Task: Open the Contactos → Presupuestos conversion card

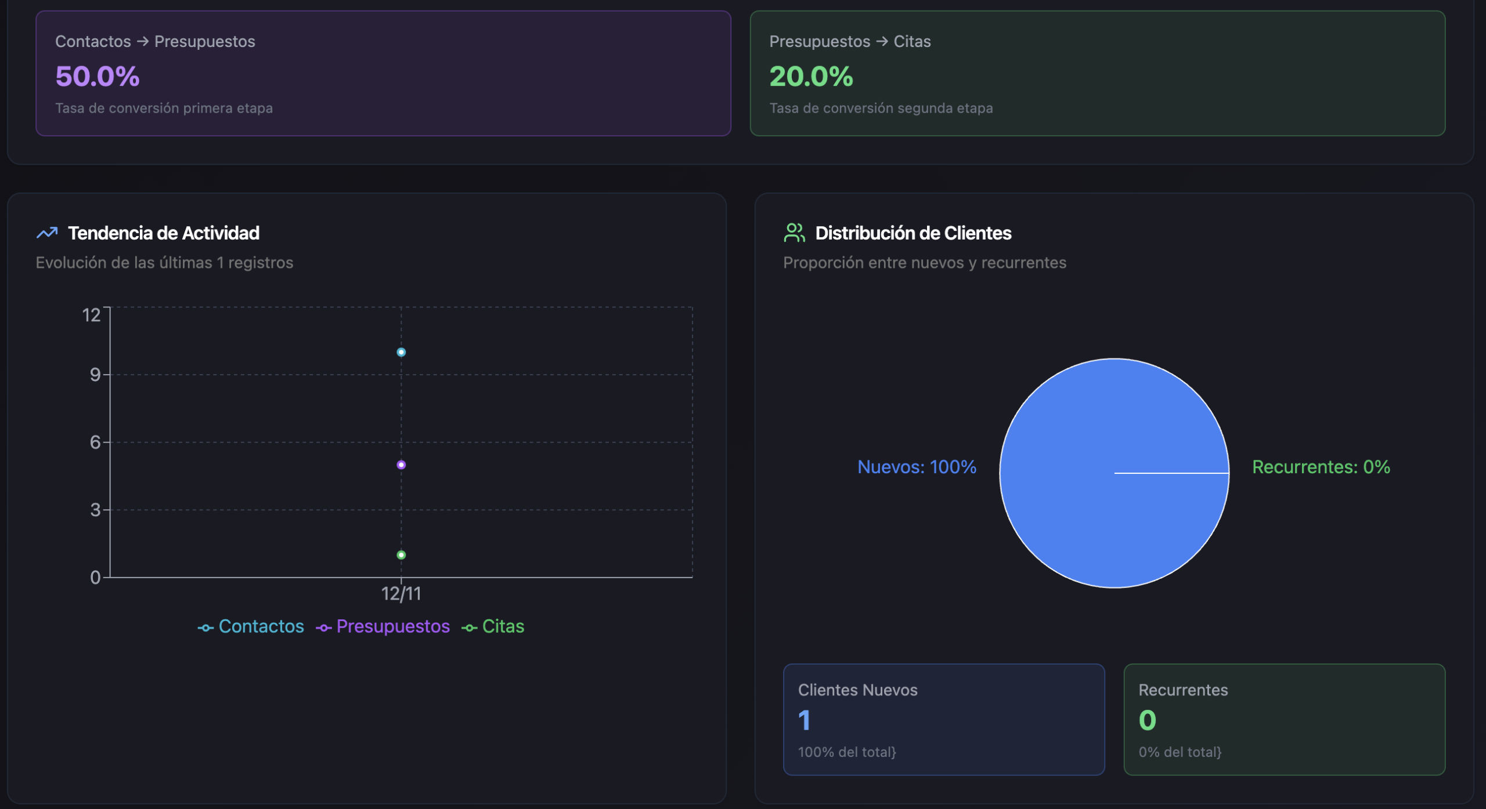Action: click(x=383, y=73)
